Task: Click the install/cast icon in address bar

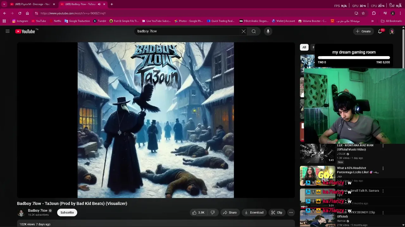Action: tap(356, 13)
